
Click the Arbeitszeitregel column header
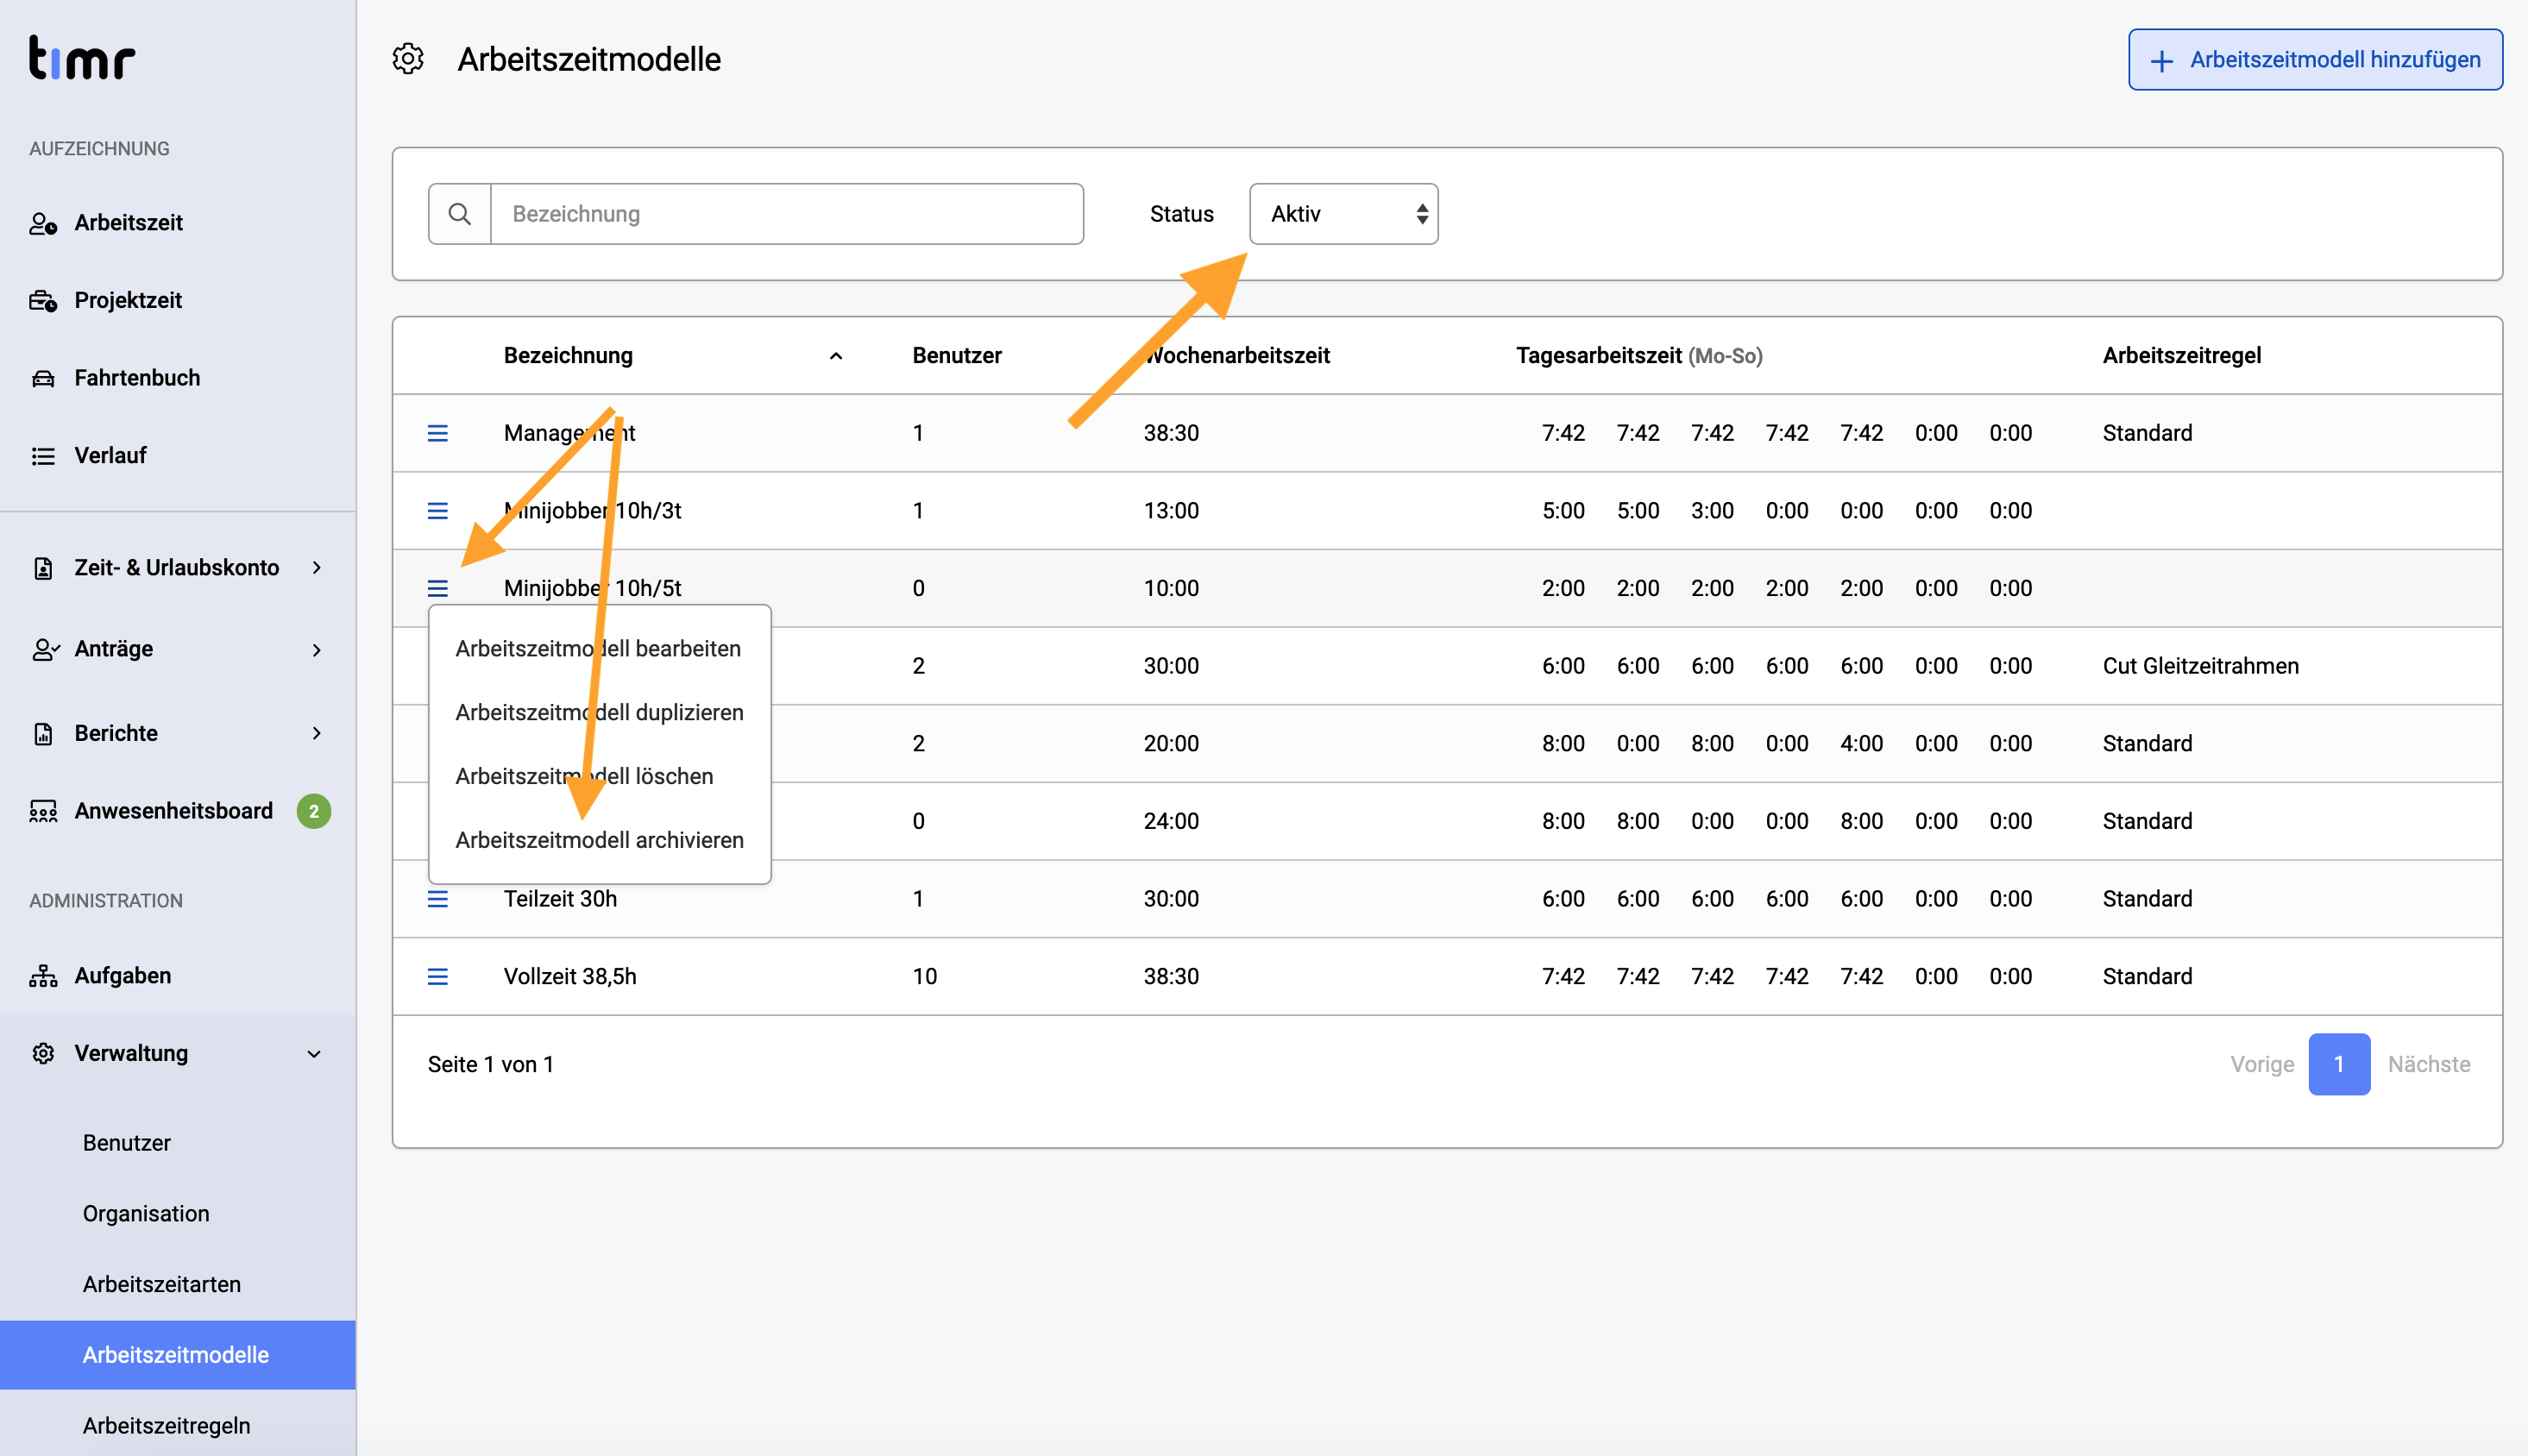2181,355
